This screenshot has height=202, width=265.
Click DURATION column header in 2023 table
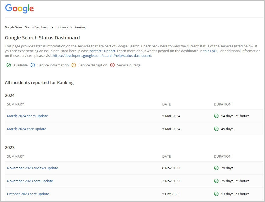[x=223, y=157]
